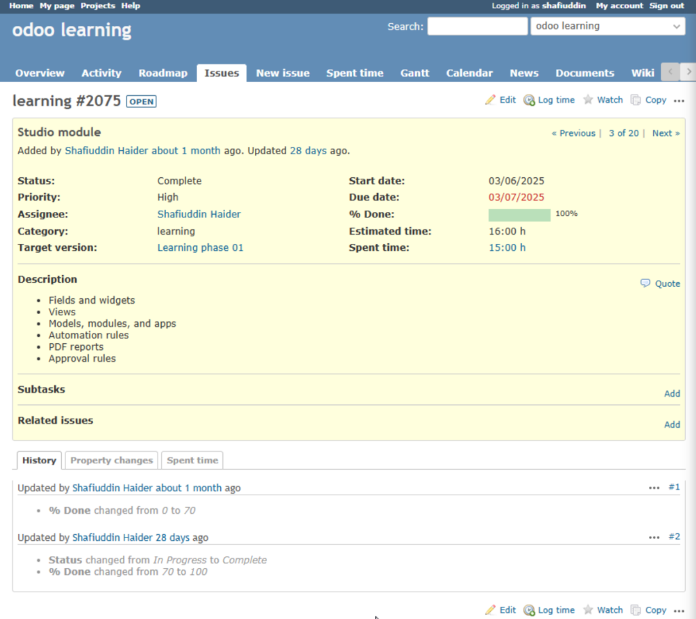This screenshot has width=696, height=619.
Task: Toggle the bottom Watch star
Action: (x=589, y=609)
